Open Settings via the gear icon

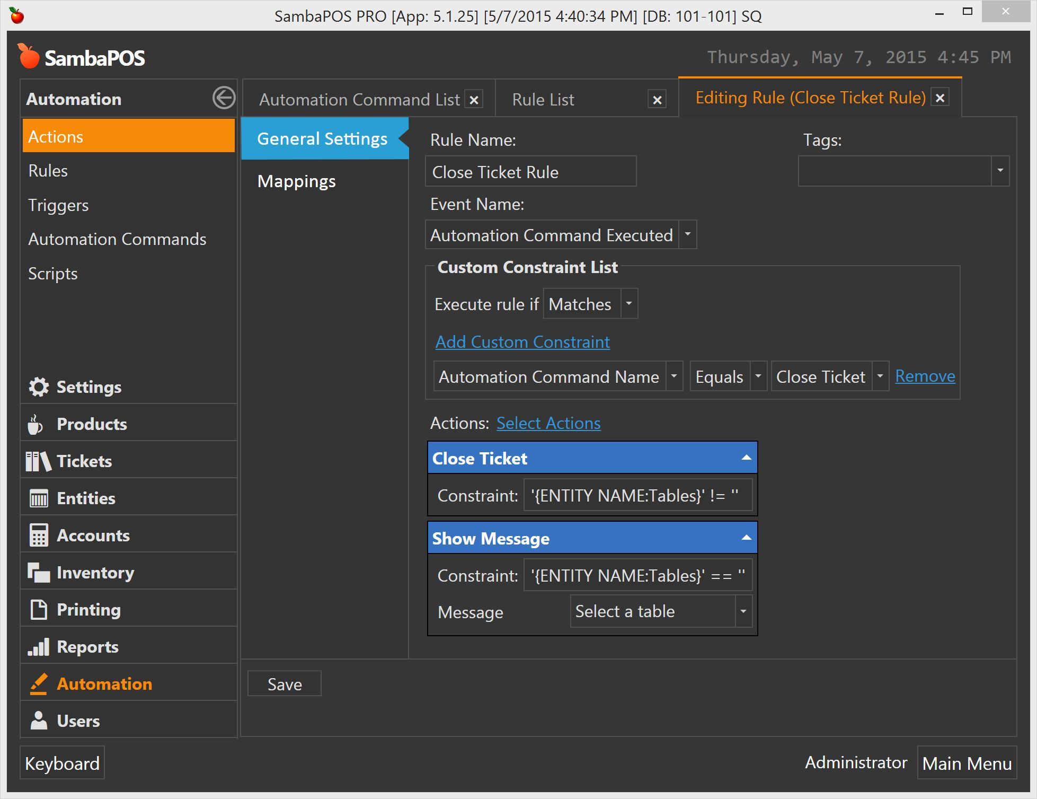(x=39, y=387)
